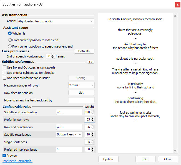The height and width of the screenshot is (165, 181).
Task: Click the Preferred max row length field
Action: click(69, 150)
